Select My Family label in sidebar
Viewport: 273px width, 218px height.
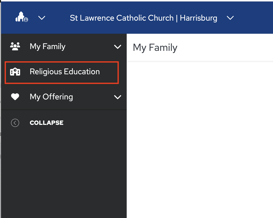(48, 47)
